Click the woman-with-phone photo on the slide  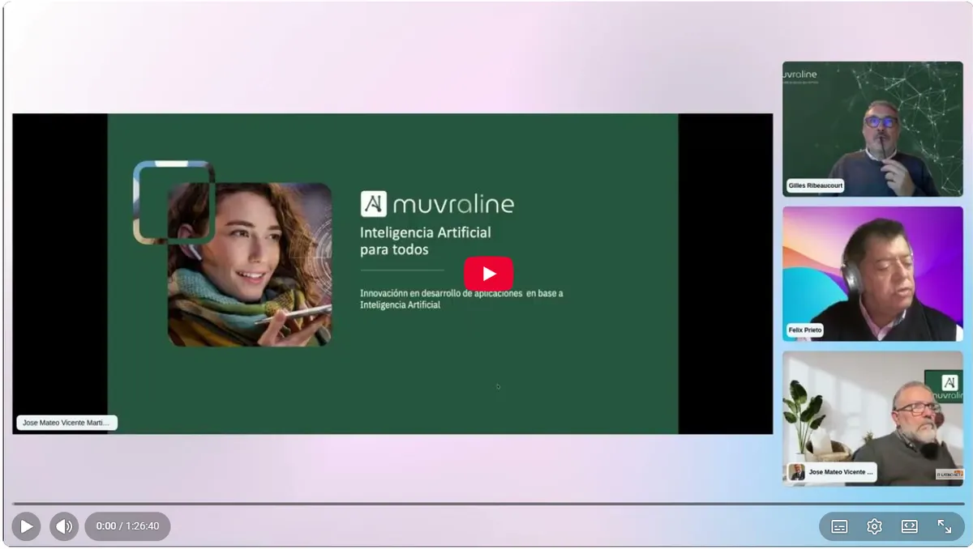tap(250, 264)
